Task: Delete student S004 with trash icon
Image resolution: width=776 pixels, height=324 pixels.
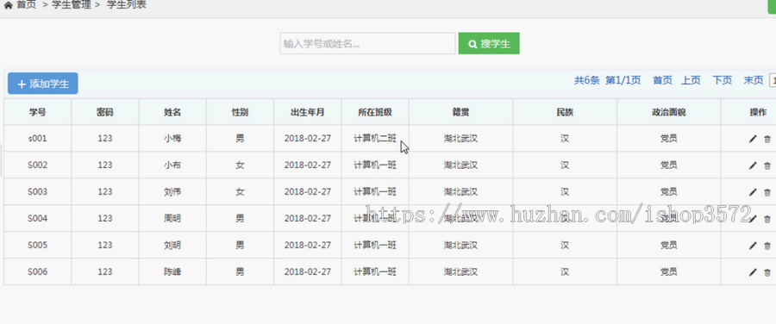Action: click(x=767, y=219)
